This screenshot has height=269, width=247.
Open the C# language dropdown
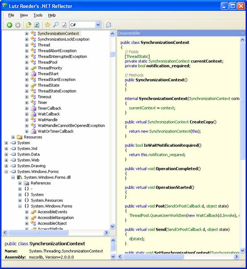click(x=98, y=25)
